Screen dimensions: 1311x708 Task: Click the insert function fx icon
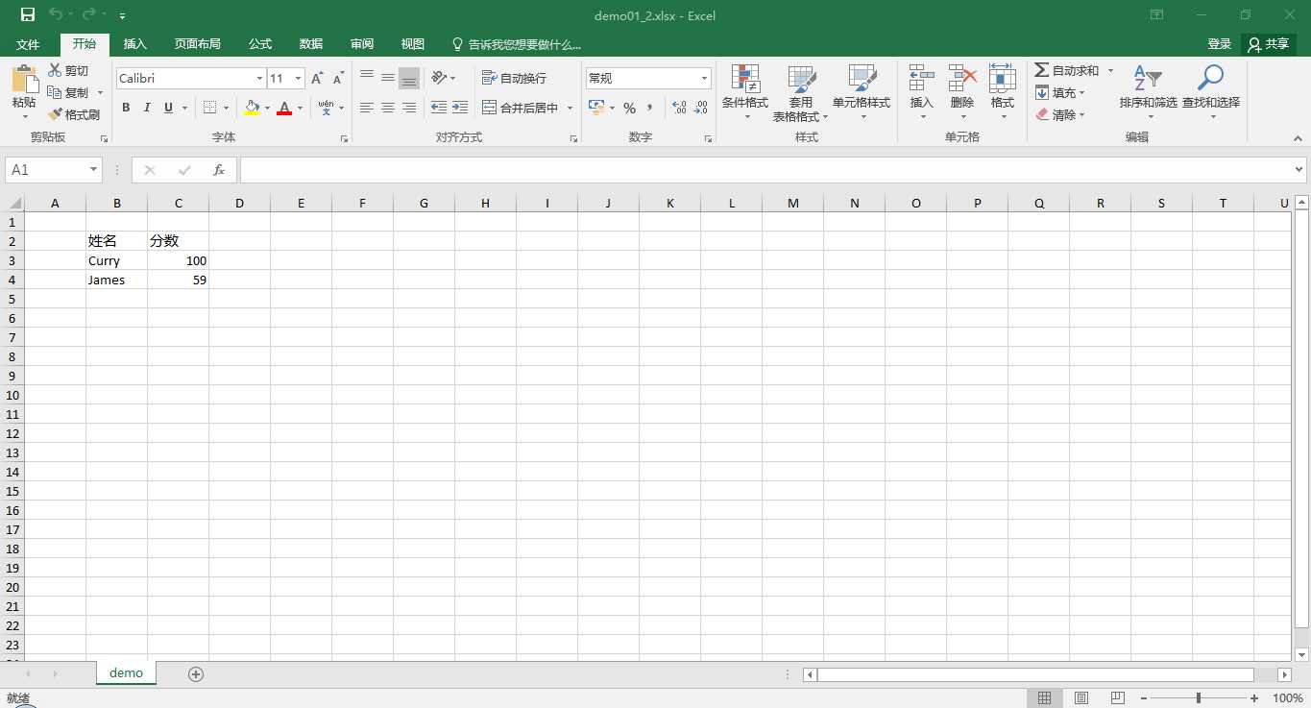[219, 170]
